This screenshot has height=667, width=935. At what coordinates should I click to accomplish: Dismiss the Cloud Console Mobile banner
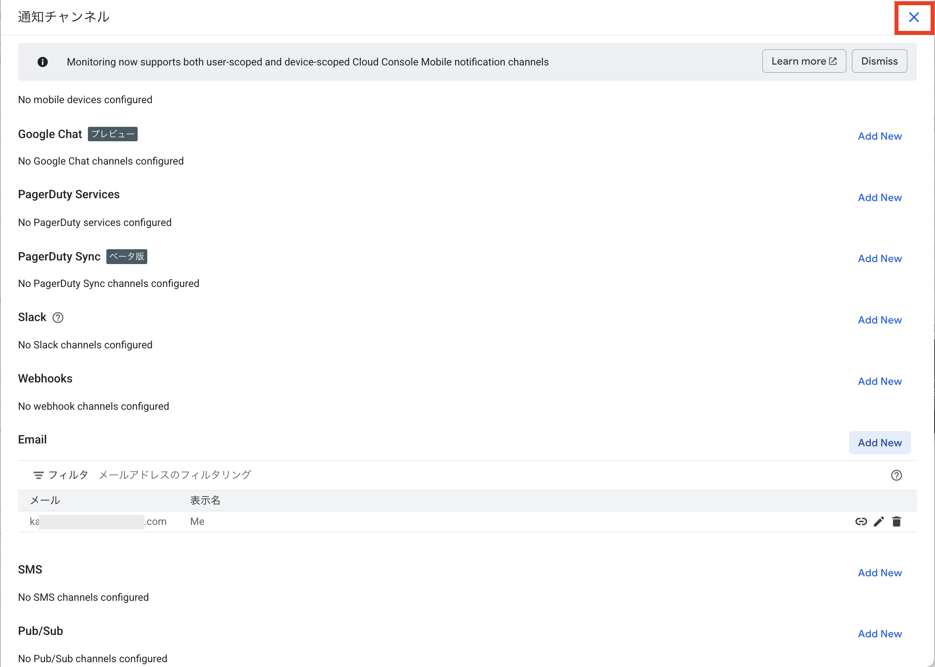879,61
